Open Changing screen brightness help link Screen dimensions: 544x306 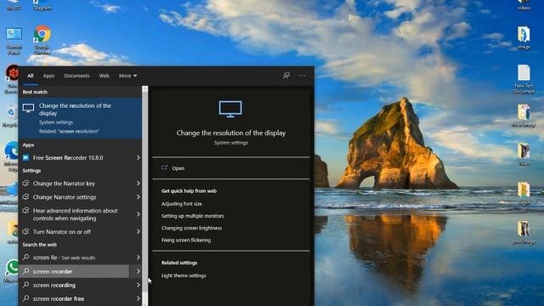(191, 229)
